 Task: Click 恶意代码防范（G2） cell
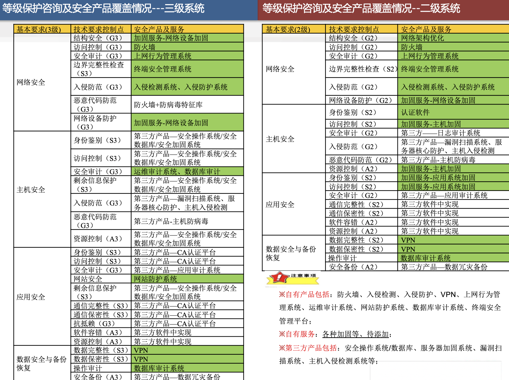point(361,160)
